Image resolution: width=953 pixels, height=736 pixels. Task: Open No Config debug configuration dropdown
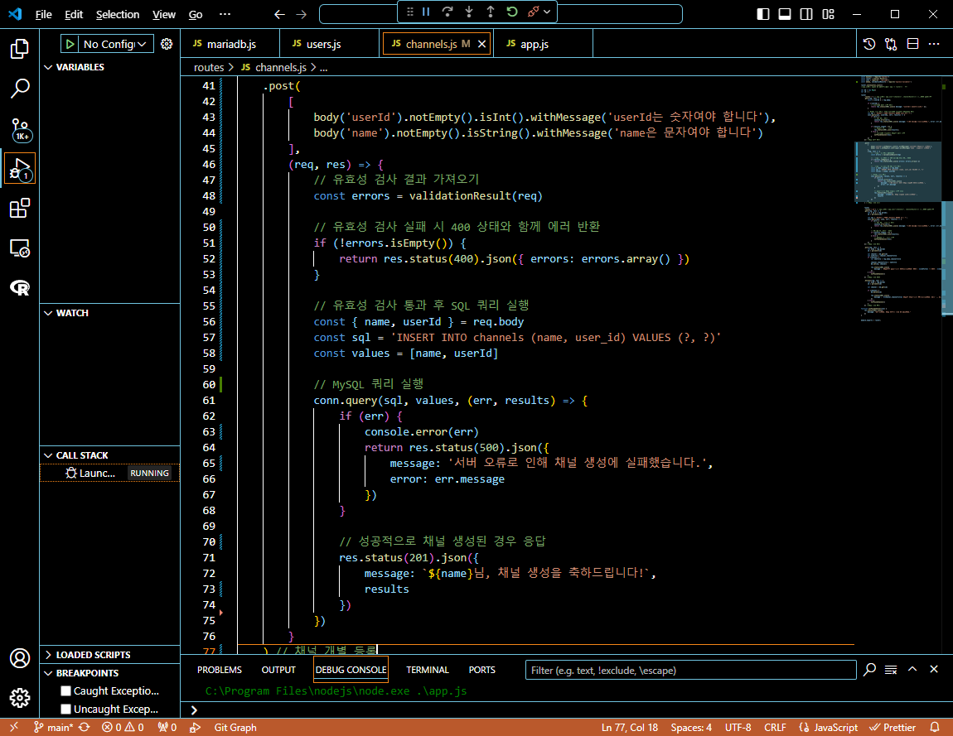point(115,44)
